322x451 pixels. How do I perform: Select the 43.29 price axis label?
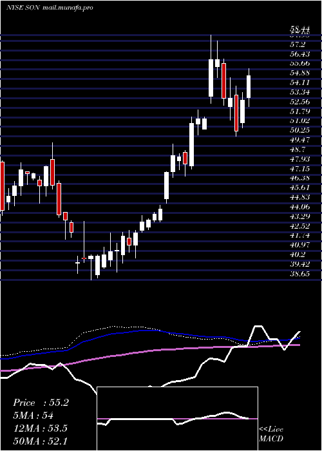pos(300,216)
